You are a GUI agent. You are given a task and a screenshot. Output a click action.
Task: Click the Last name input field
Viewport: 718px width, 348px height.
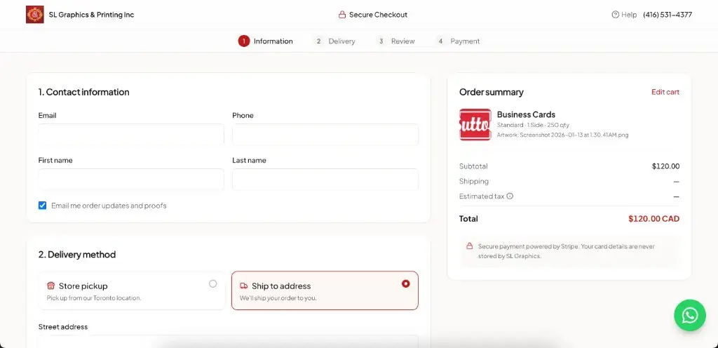(x=325, y=180)
